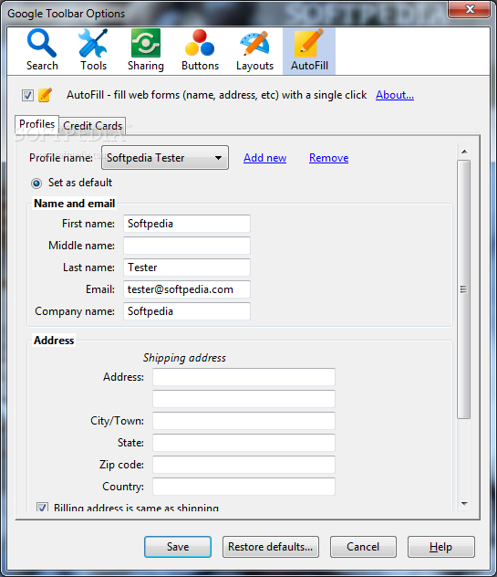
Task: Open the Buttons options section
Action: tap(200, 50)
